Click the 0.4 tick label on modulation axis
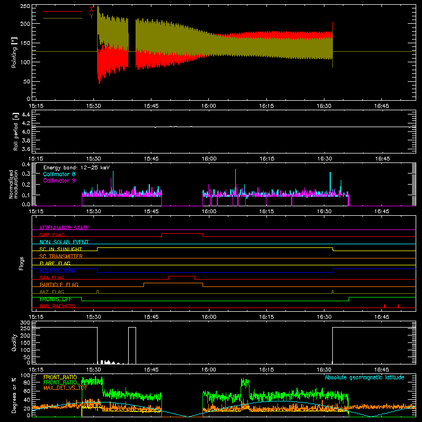The height and width of the screenshot is (422, 422). pyautogui.click(x=26, y=165)
